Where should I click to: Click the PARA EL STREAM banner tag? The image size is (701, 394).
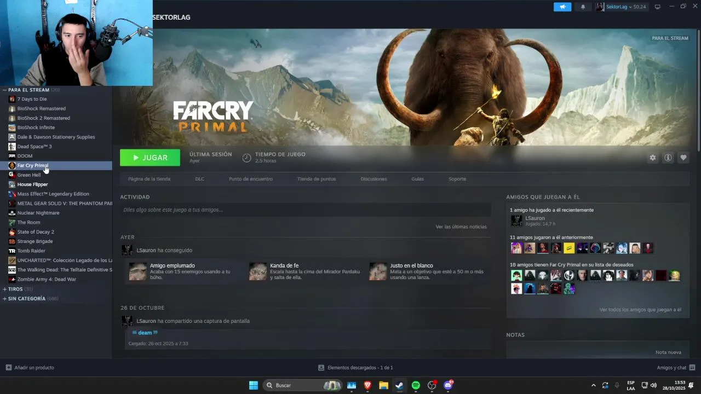670,38
